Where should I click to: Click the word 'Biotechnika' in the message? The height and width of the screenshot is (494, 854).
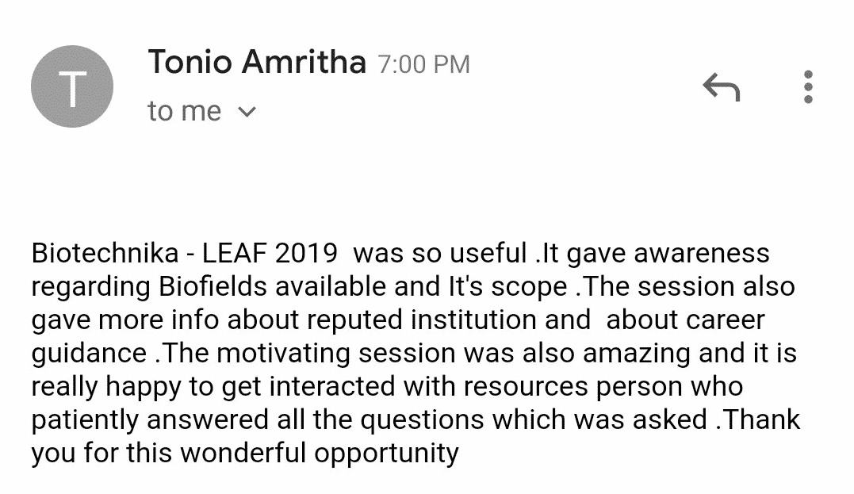coord(105,253)
